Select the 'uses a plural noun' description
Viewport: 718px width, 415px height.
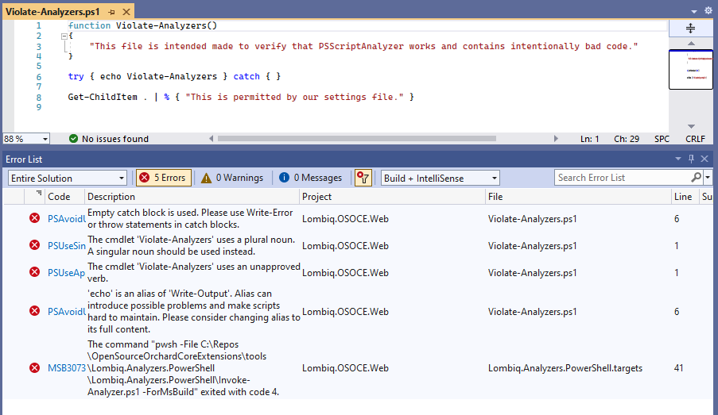(192, 245)
